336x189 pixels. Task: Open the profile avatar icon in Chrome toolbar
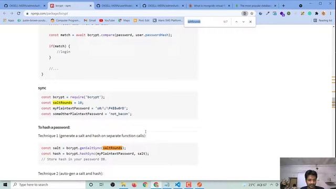point(323,14)
